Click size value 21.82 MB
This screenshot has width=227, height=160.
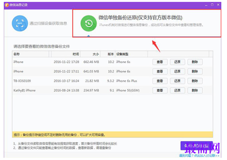click(x=92, y=81)
